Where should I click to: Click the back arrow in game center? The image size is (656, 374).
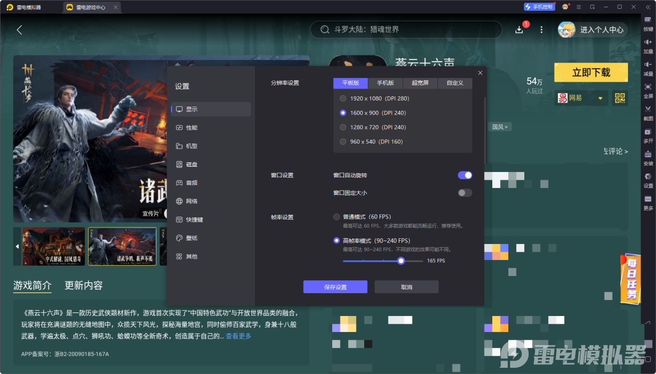tap(19, 30)
